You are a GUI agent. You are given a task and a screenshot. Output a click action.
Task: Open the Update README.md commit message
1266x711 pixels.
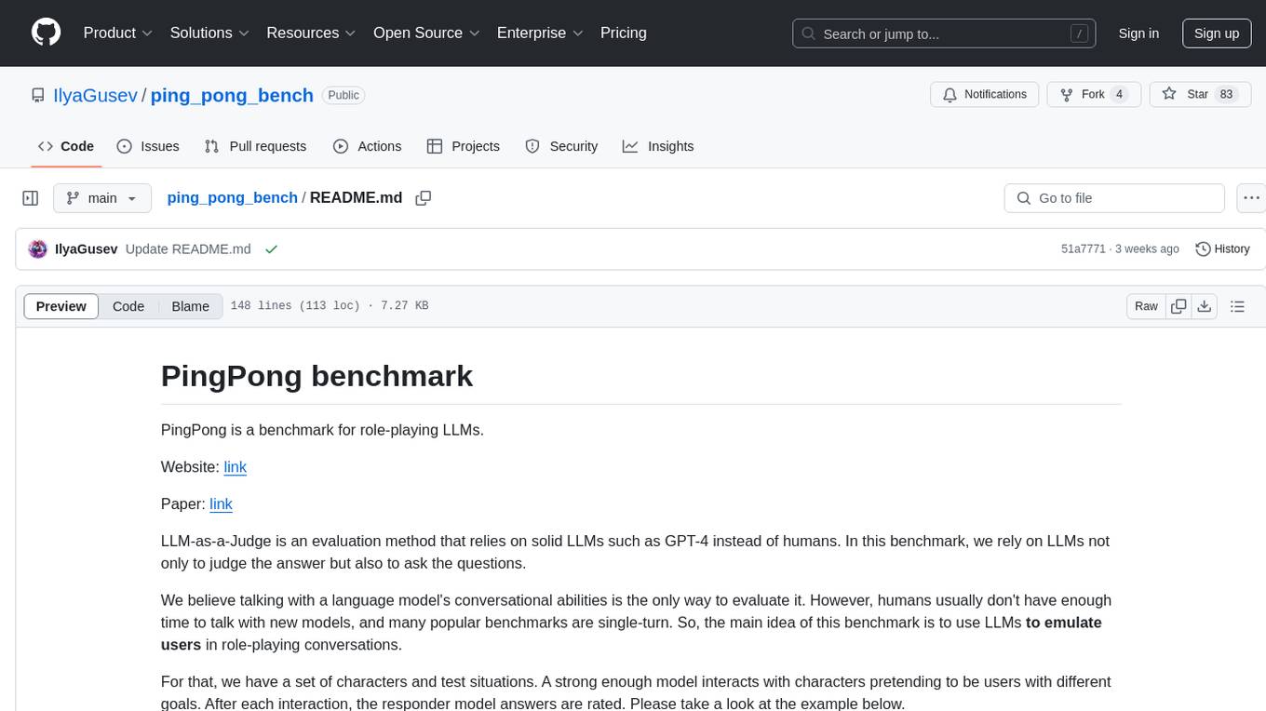(x=188, y=249)
